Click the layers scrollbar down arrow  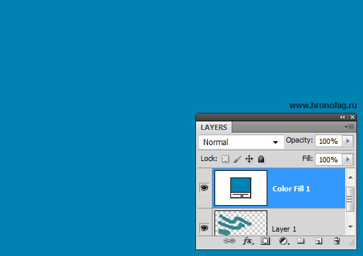[x=350, y=226]
